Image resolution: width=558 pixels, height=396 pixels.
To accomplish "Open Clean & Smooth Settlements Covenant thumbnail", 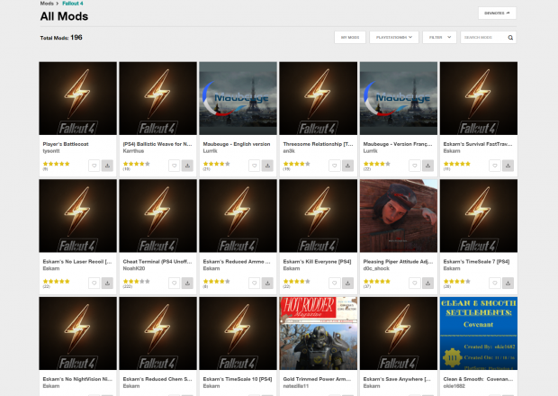I will point(479,333).
